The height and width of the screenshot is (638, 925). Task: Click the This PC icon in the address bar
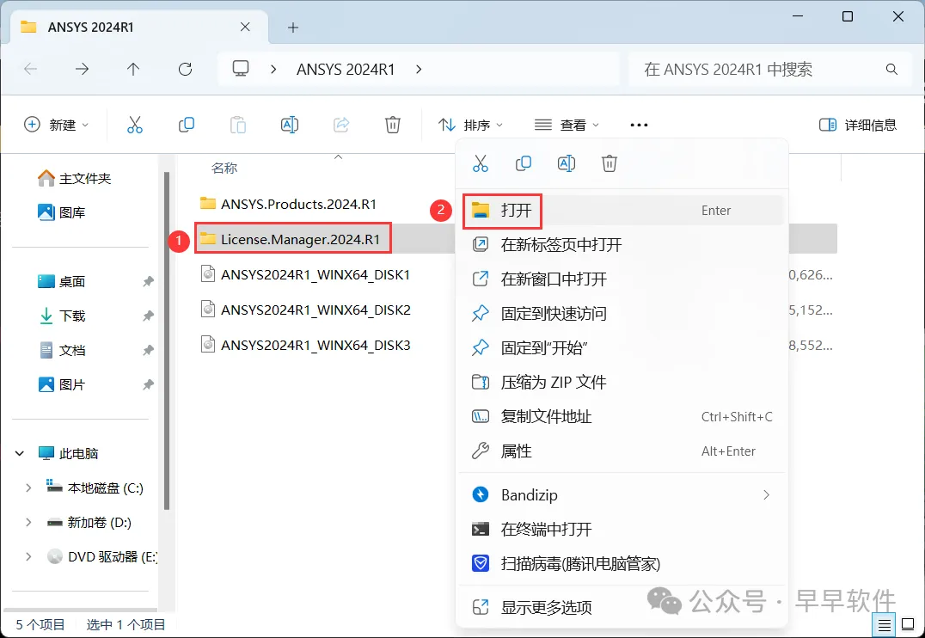click(240, 69)
